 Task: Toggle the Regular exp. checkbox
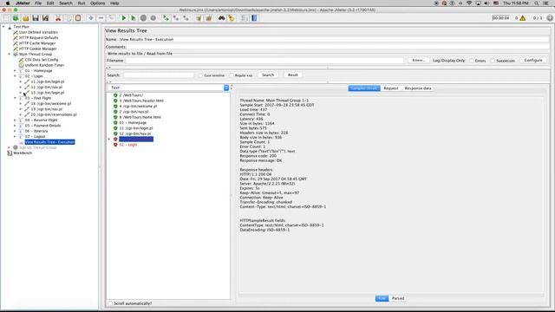tap(232, 75)
